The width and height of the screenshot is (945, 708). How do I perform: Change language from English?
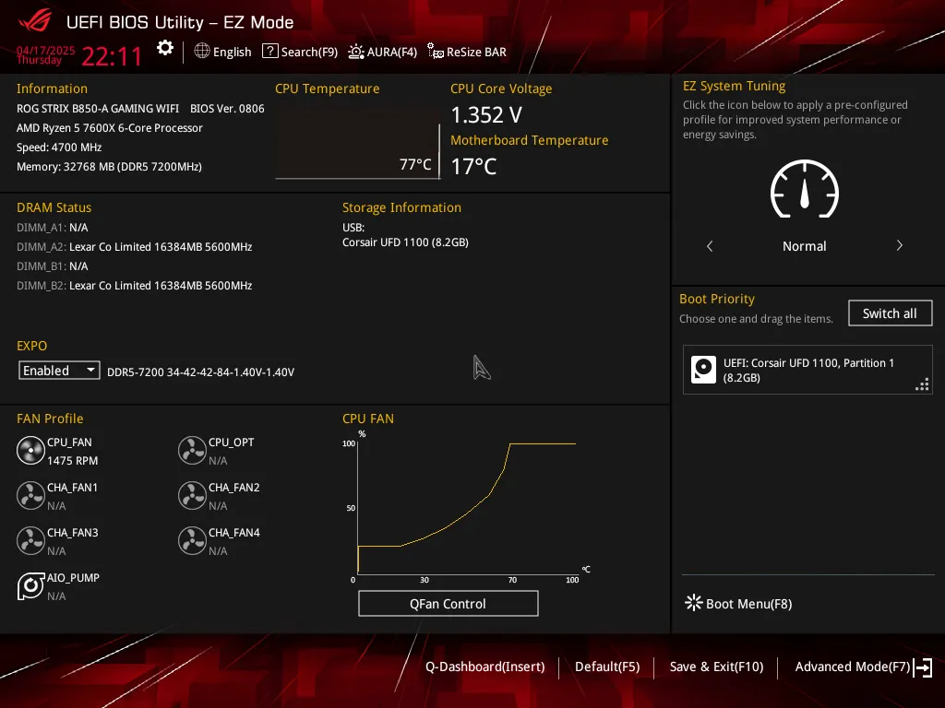(x=232, y=52)
